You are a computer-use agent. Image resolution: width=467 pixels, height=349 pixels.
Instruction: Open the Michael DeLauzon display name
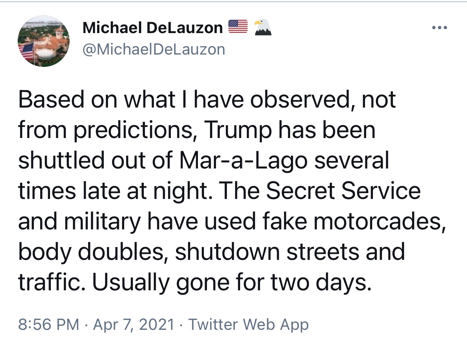(152, 27)
